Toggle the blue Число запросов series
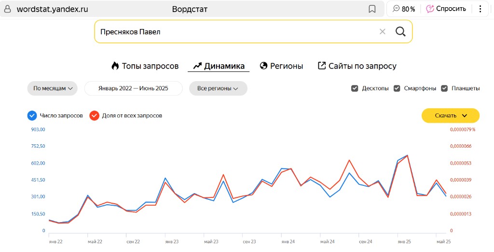The height and width of the screenshot is (252, 494). click(x=32, y=116)
